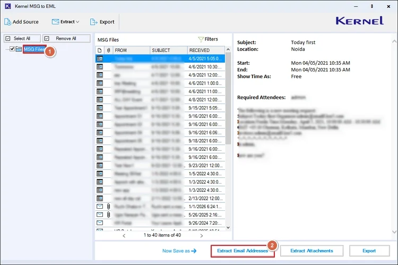Screen dimensions: 398x265
Task: Click the Remove All button
Action: click(66, 38)
